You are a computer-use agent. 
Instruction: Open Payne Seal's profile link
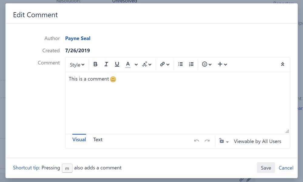click(x=78, y=38)
